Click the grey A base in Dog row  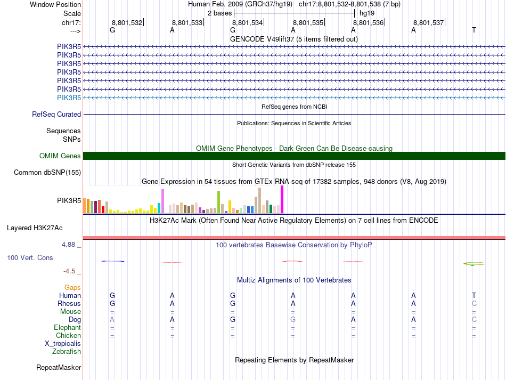point(112,320)
